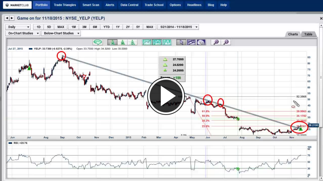Open the Portfolio menu
The width and height of the screenshot is (323, 181).
click(41, 5)
